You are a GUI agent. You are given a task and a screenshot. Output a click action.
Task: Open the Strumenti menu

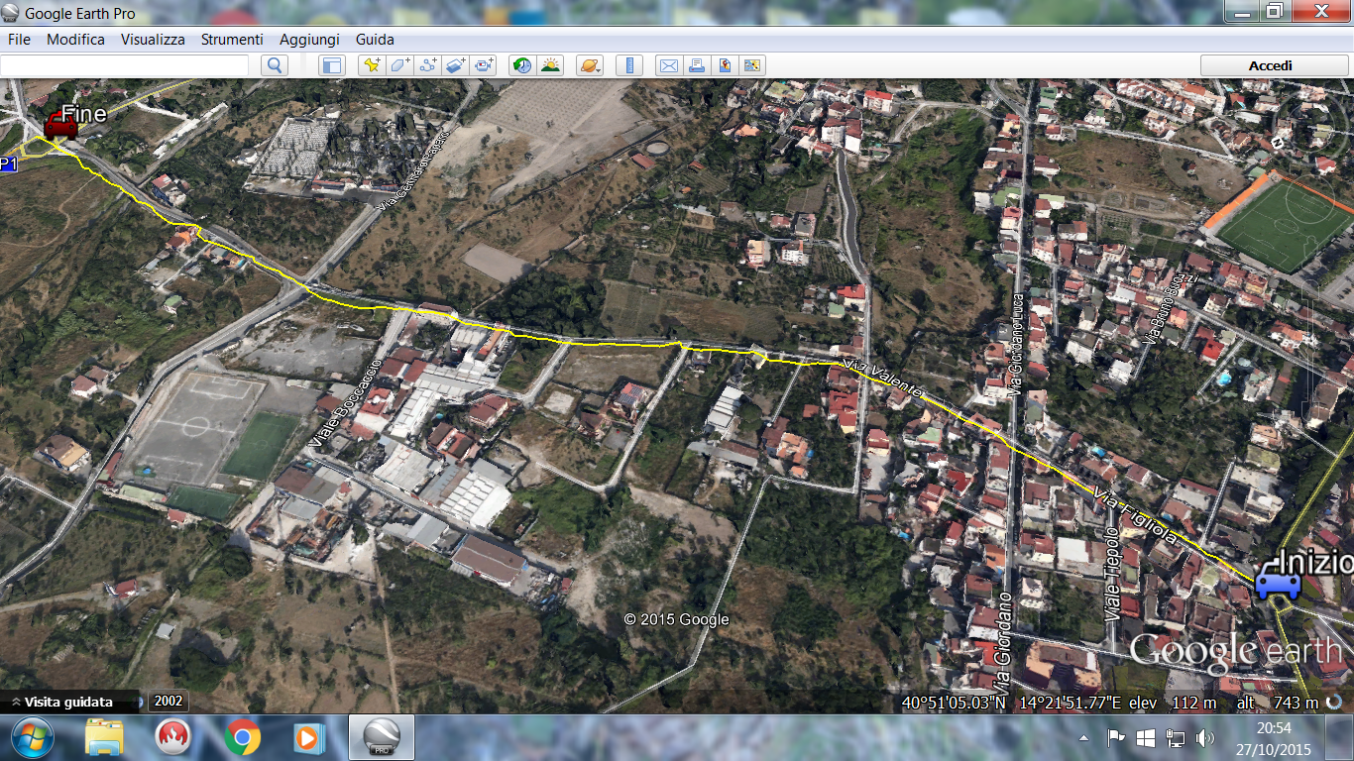tap(232, 40)
